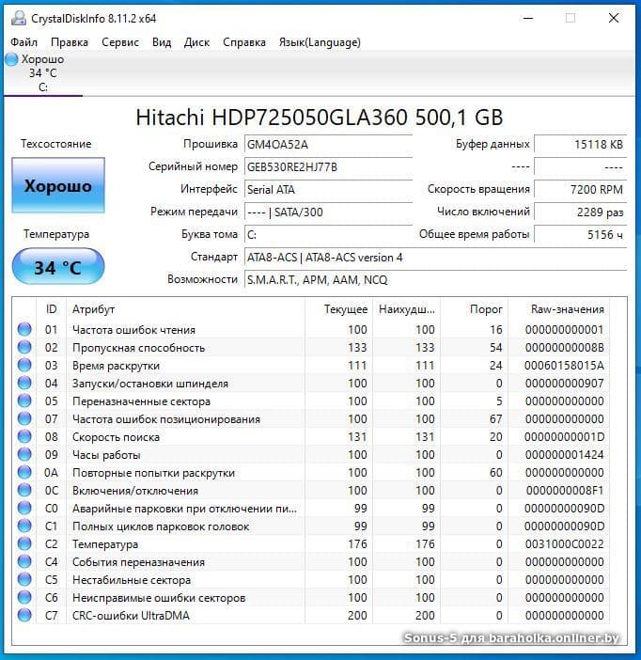The width and height of the screenshot is (641, 660).
Task: Click status orb for attribute 04 row
Action: (x=24, y=383)
